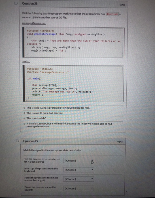Click the 'Question 28' heading
Viewport: 155px width, 198px height.
[x=30, y=3]
